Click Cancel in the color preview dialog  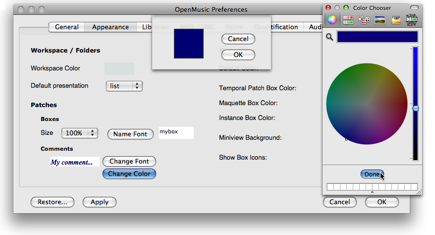(x=238, y=39)
